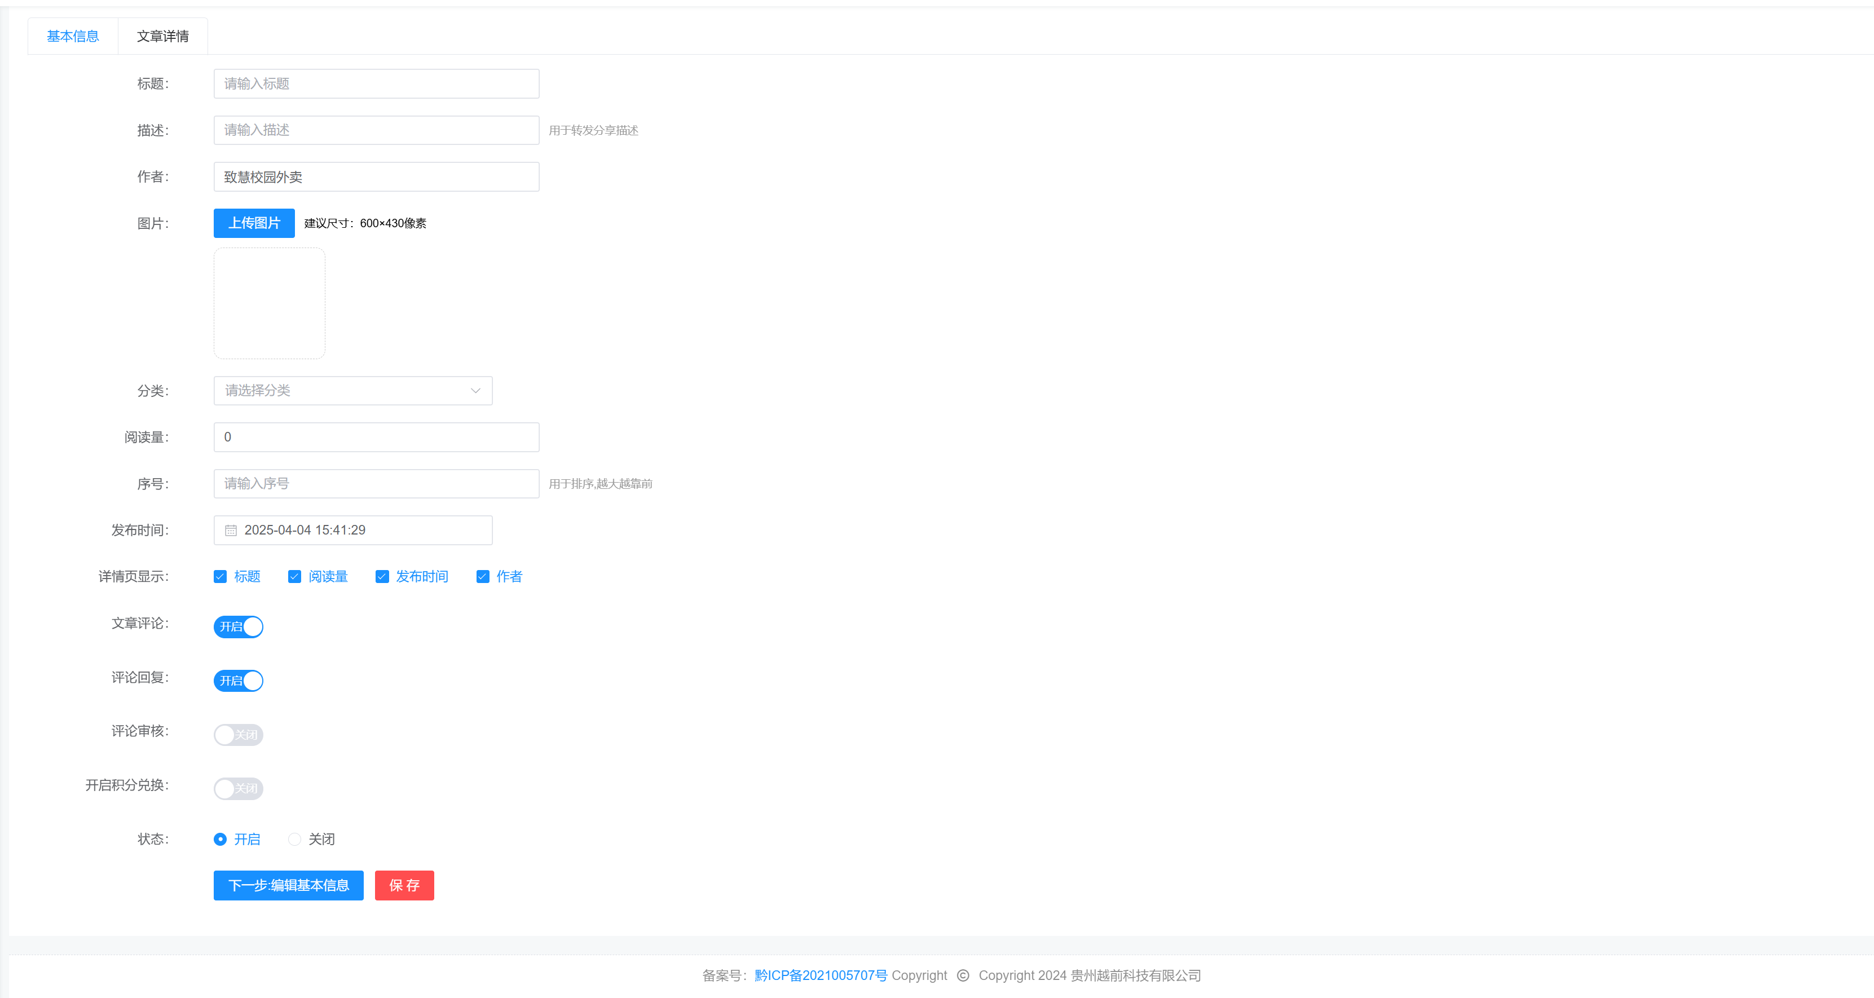The width and height of the screenshot is (1874, 998).
Task: Enable the 开启积分兑换 switch
Action: pyautogui.click(x=239, y=788)
